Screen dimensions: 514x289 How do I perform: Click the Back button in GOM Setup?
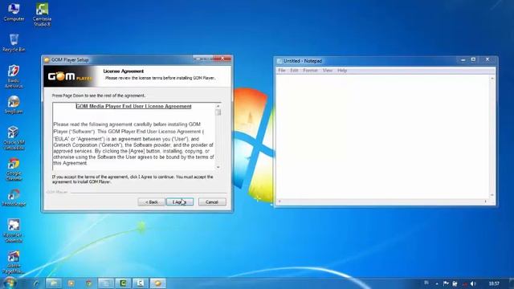152,201
